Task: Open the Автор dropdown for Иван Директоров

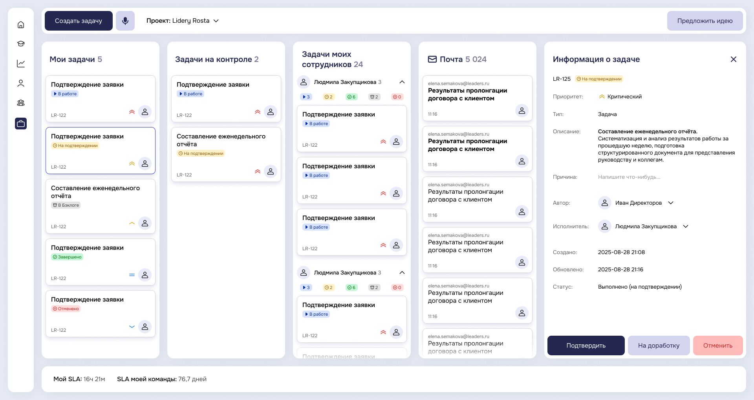Action: pyautogui.click(x=671, y=203)
